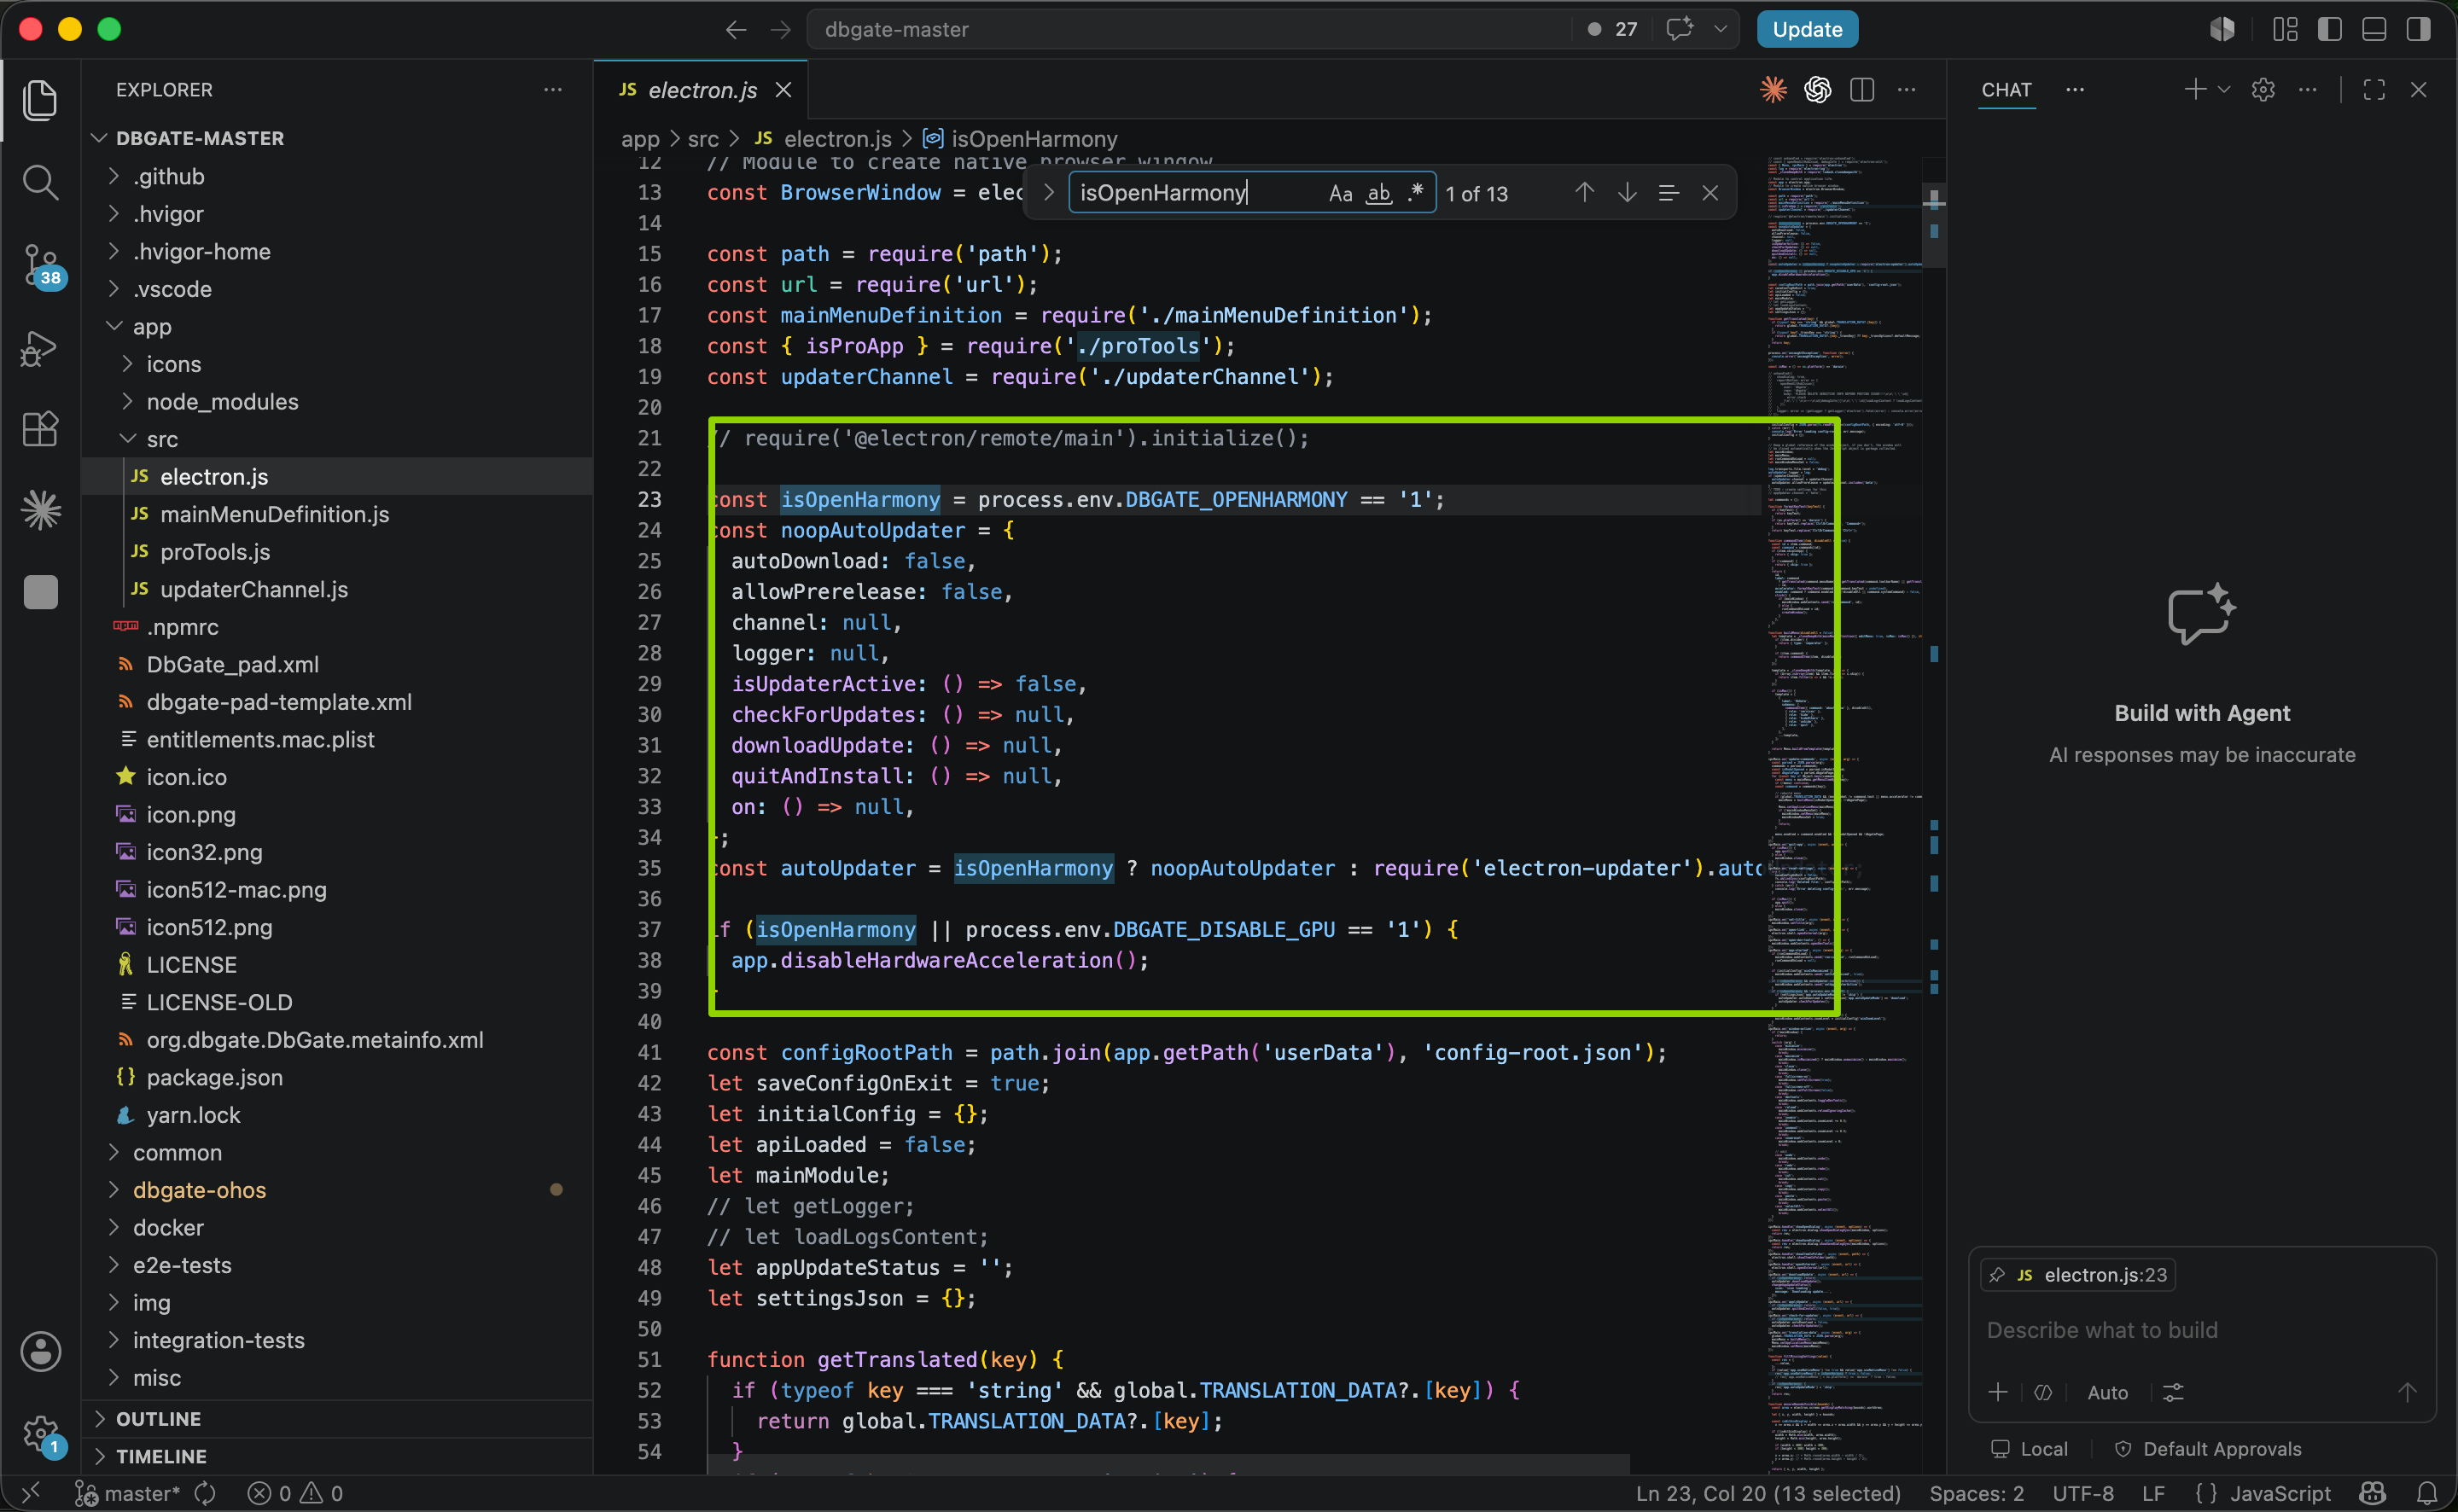
Task: Open the customize layout icon
Action: pos(2285,30)
